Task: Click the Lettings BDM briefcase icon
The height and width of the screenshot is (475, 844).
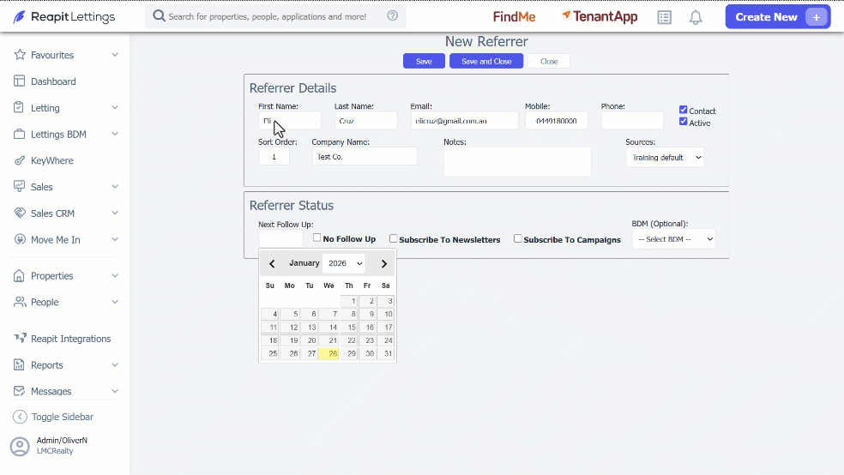Action: [20, 134]
